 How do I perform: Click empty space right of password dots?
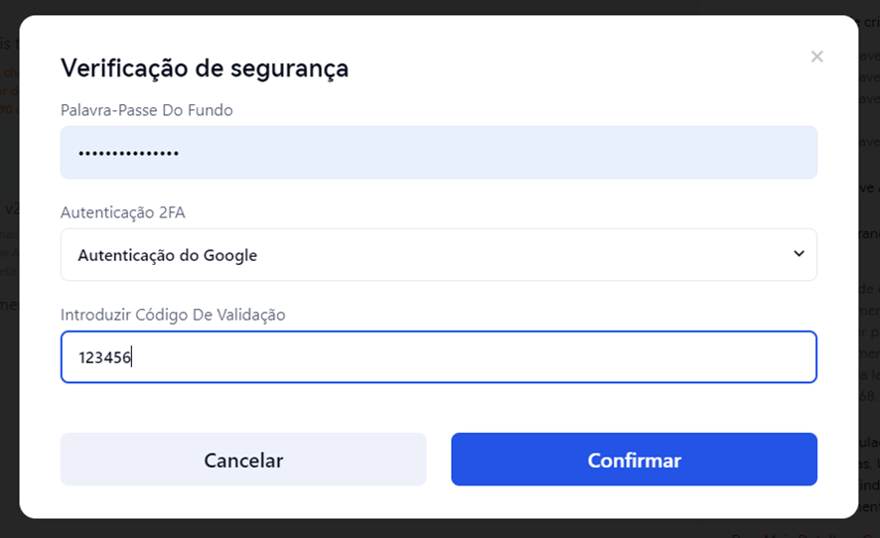coord(497,153)
